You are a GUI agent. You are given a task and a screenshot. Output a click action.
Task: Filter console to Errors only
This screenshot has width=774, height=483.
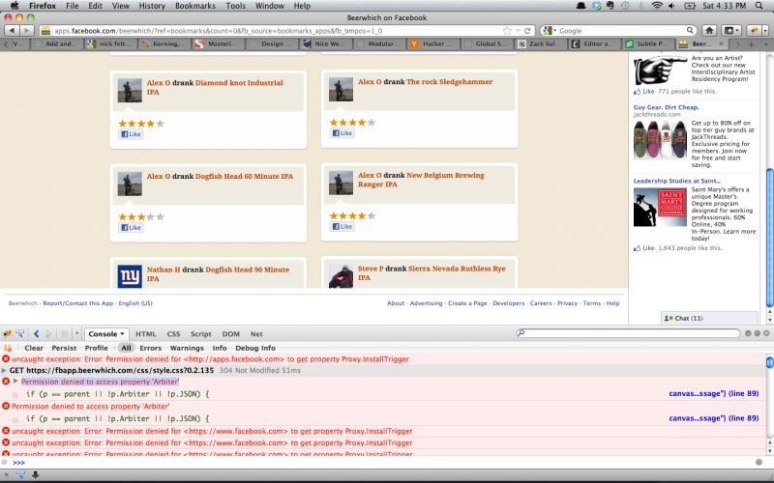pos(150,348)
